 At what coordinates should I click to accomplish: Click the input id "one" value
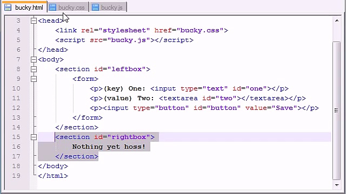coord(256,88)
